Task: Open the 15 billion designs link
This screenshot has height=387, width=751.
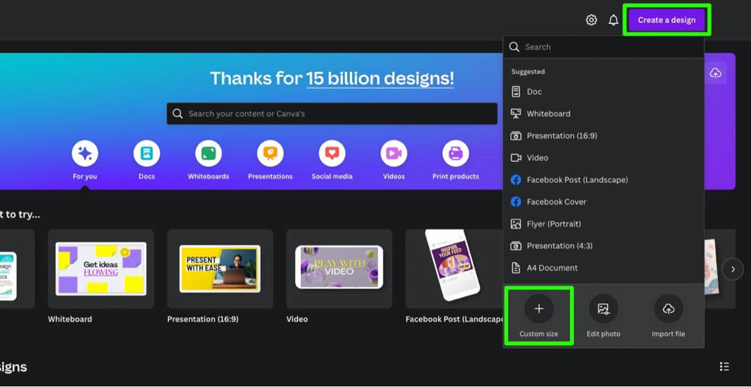Action: (380, 78)
